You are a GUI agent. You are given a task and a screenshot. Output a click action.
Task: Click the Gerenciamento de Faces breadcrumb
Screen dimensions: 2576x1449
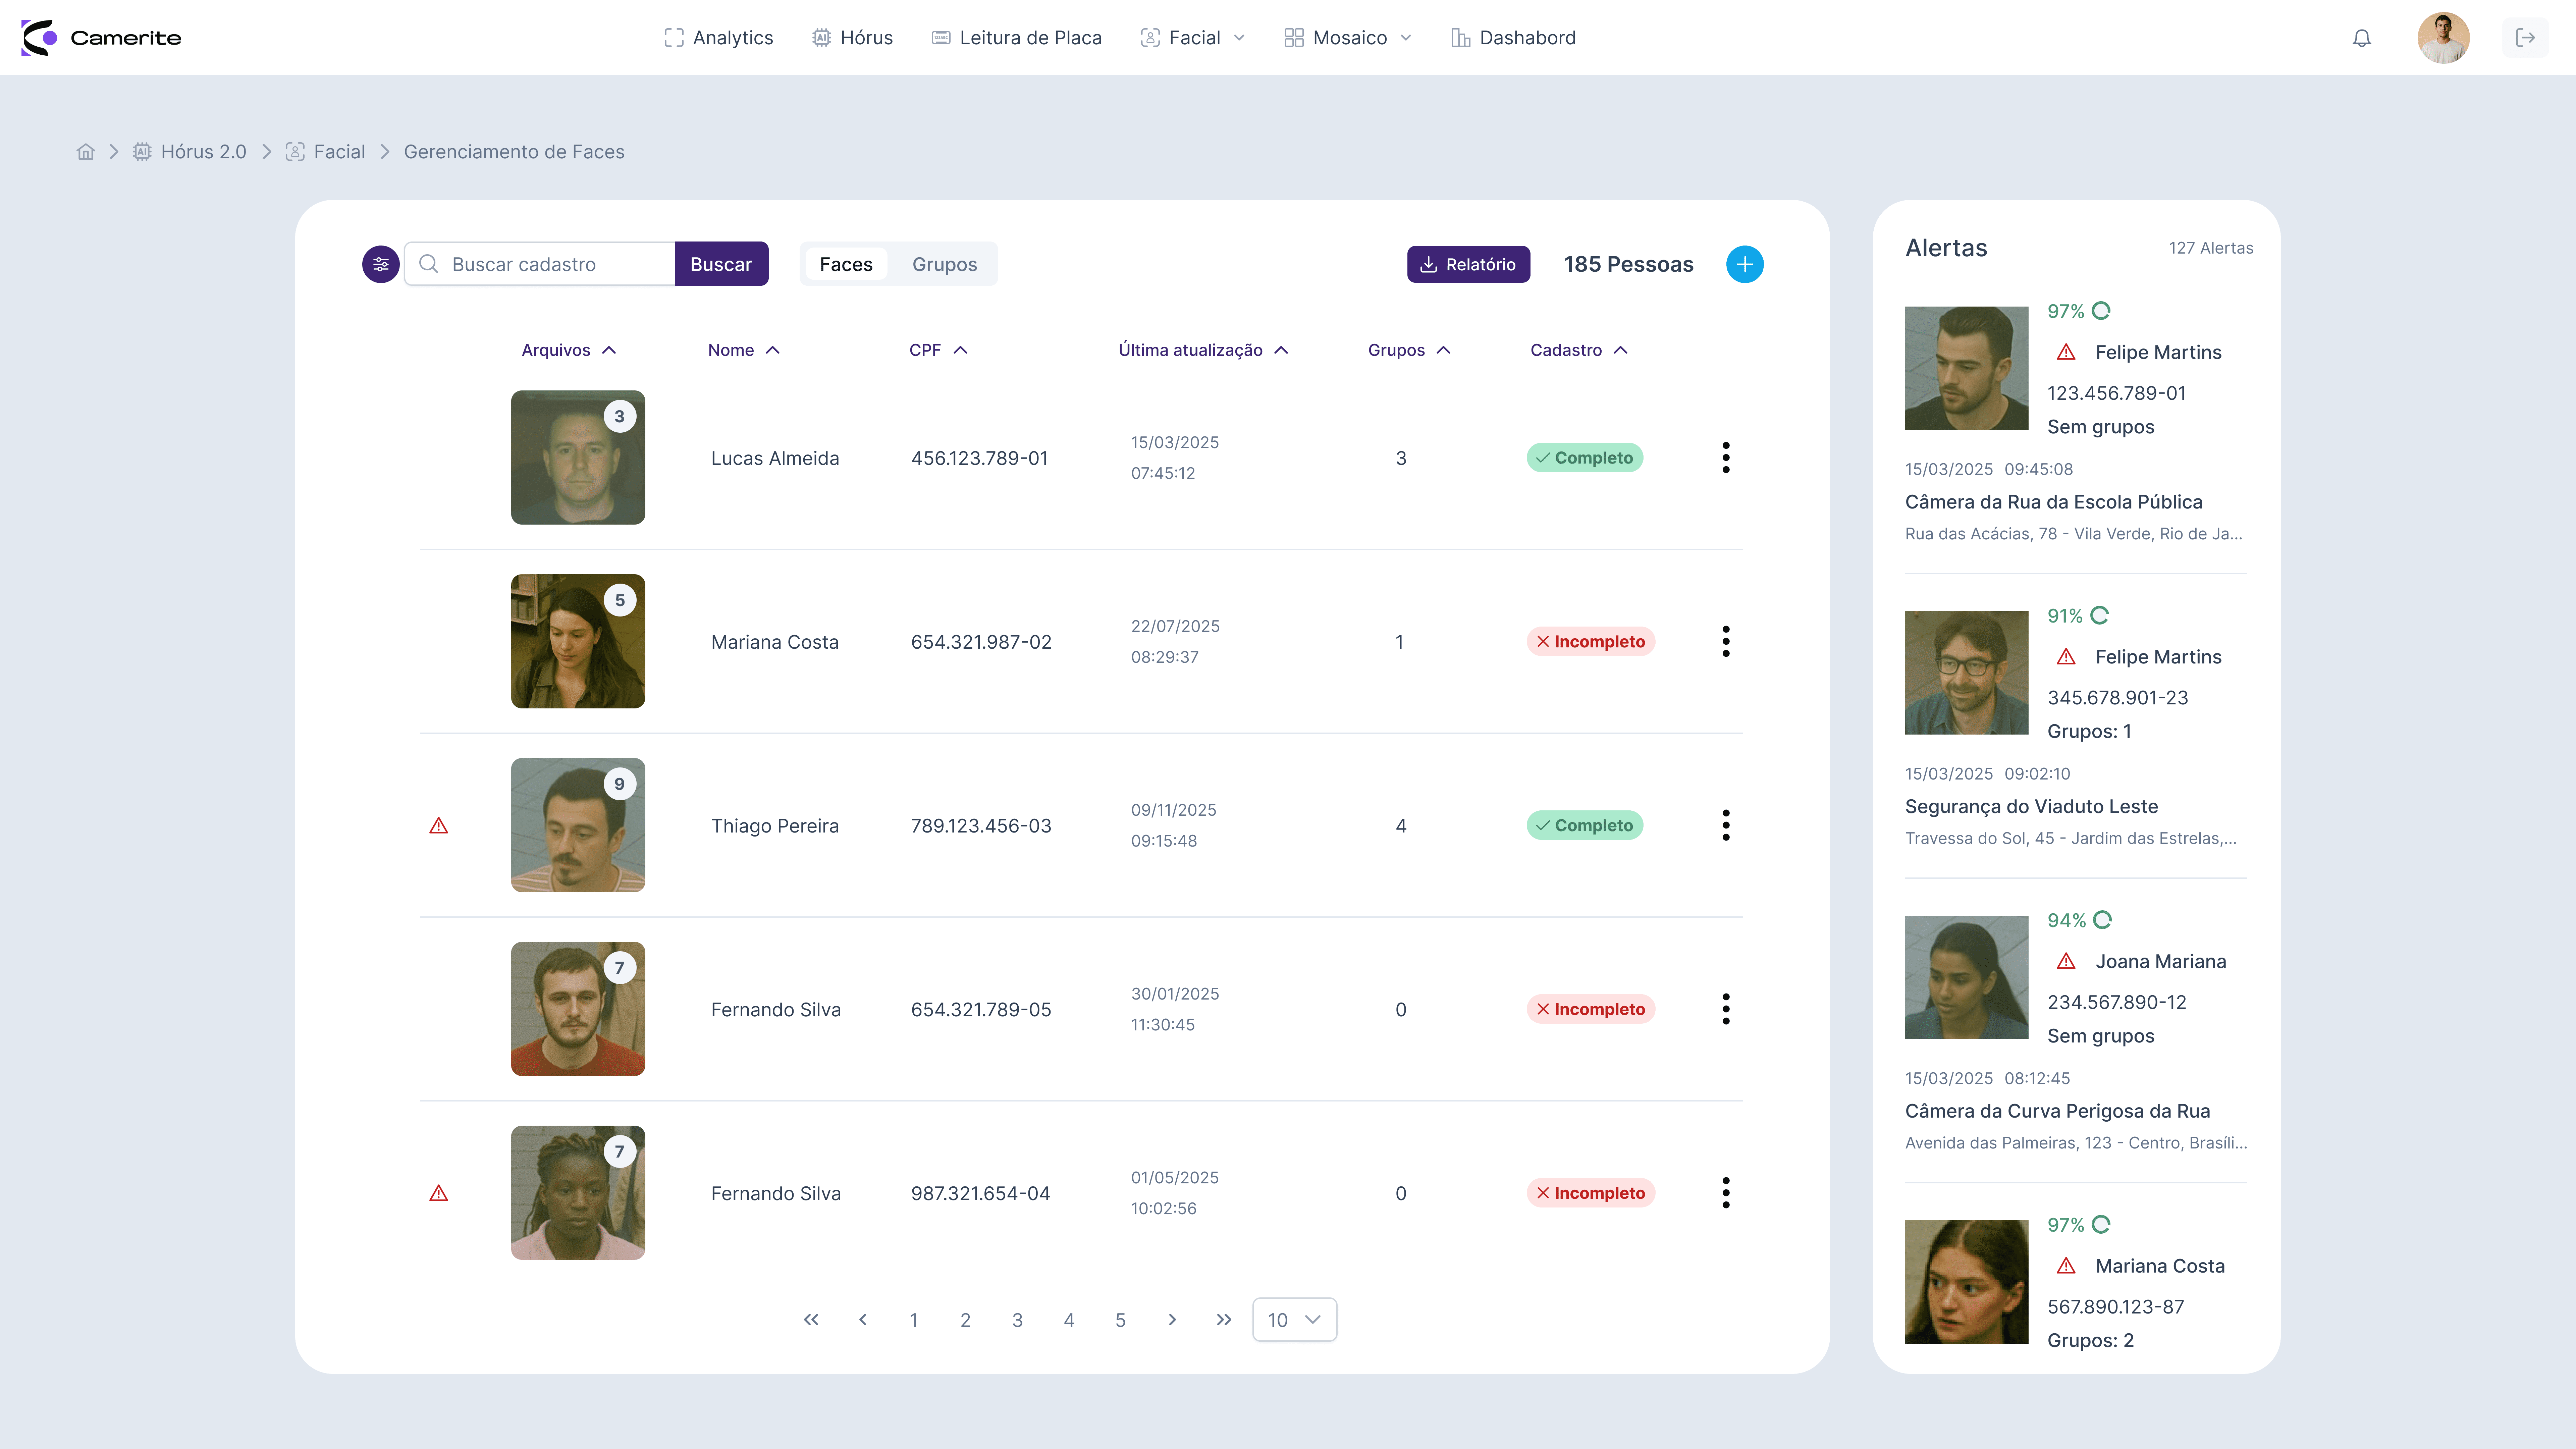(514, 152)
